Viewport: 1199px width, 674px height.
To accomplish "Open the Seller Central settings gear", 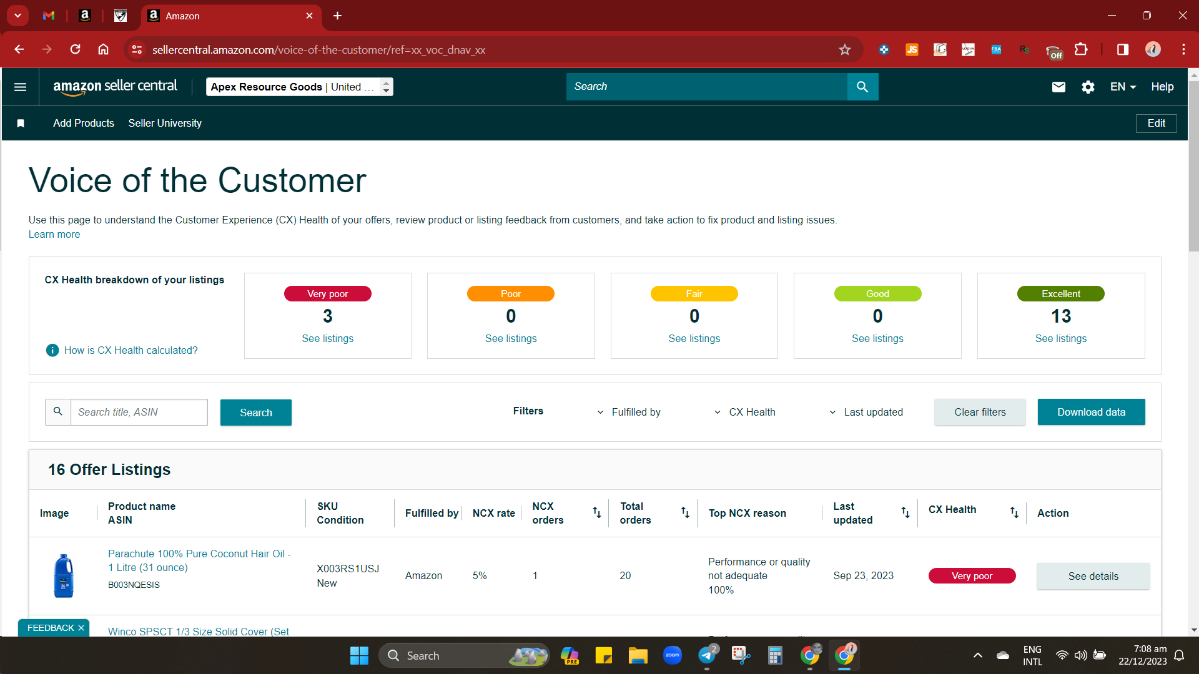I will 1088,87.
